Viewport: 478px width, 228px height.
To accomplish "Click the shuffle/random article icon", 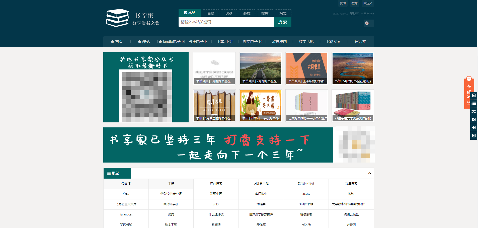I will (474, 112).
